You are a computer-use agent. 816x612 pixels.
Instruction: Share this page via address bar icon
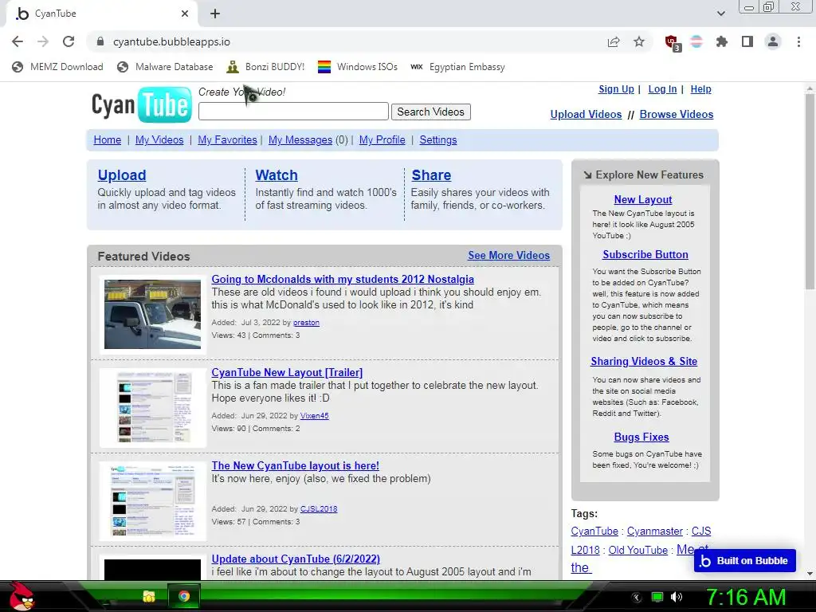coord(614,41)
